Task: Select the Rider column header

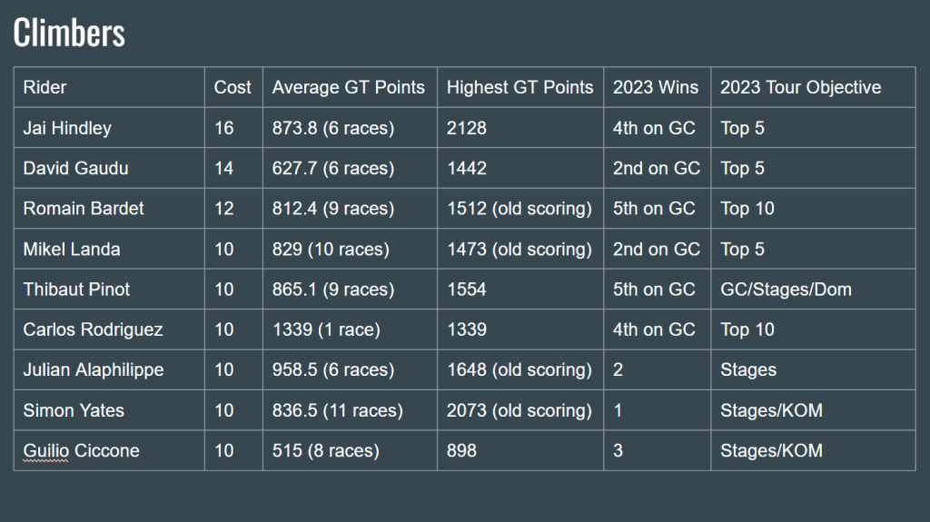Action: tap(45, 87)
